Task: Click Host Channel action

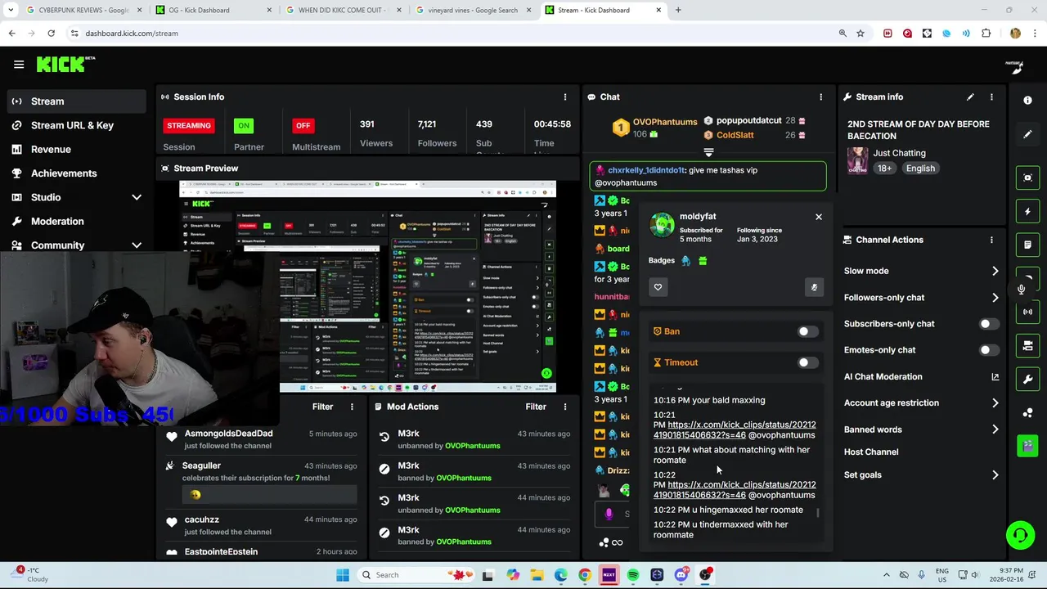Action: 871,452
